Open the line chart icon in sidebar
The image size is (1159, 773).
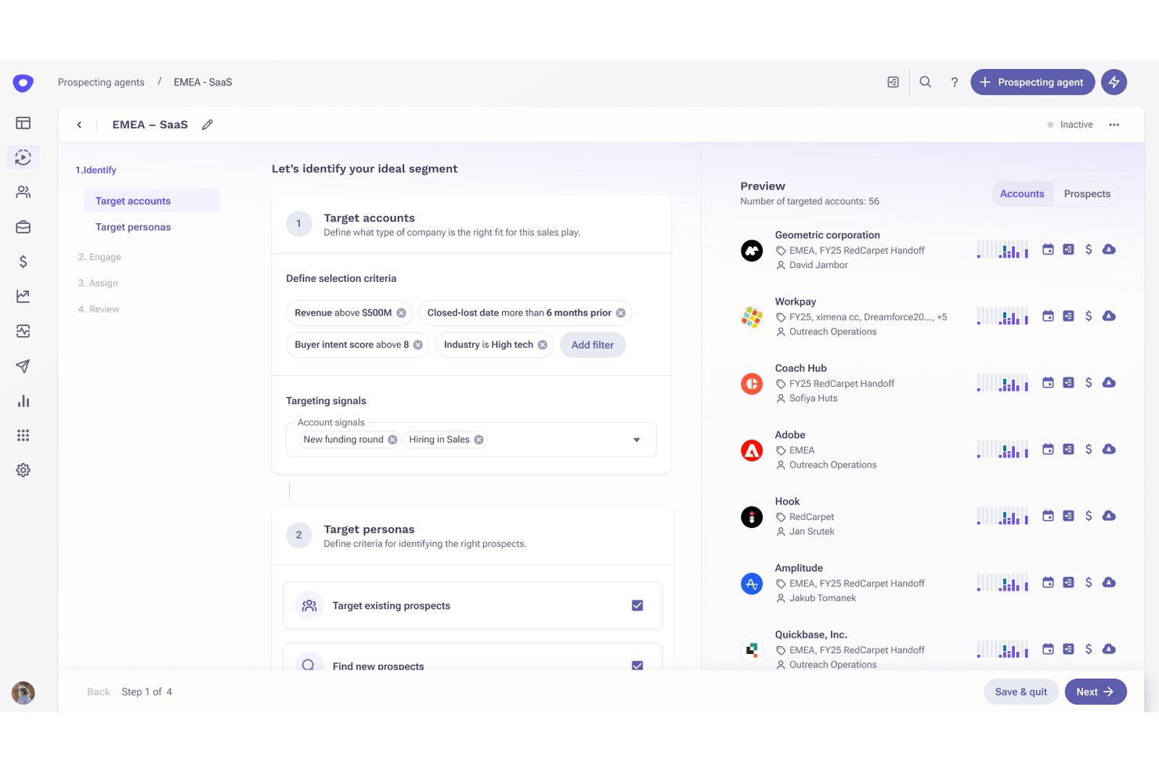[23, 296]
